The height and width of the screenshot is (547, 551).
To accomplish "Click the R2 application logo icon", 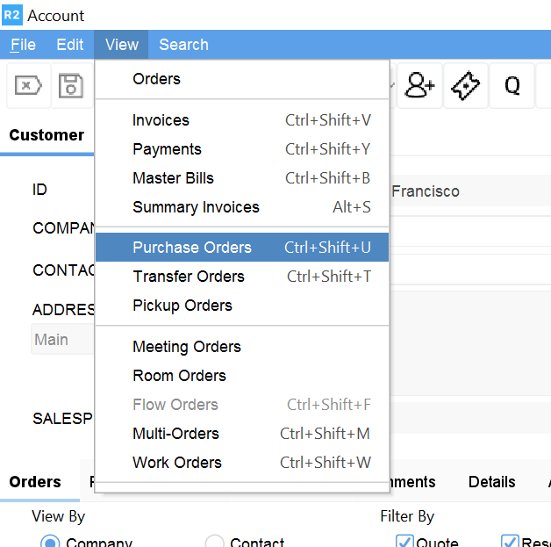I will click(x=11, y=15).
